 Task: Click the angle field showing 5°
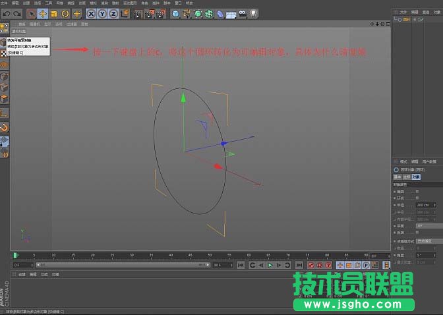click(x=425, y=255)
